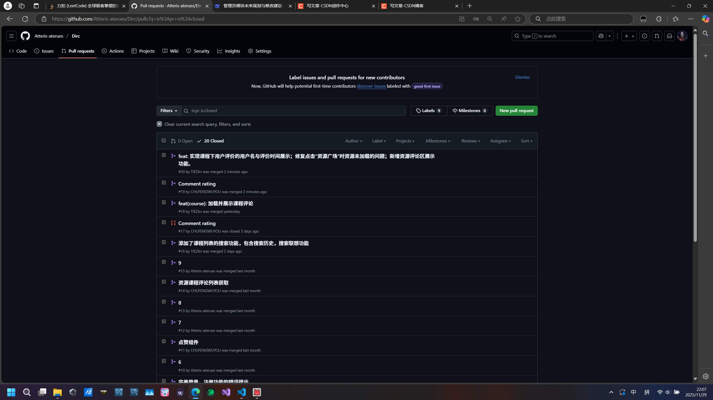The width and height of the screenshot is (713, 400).
Task: Click the is:pr is:closed search field
Action: pos(295,111)
